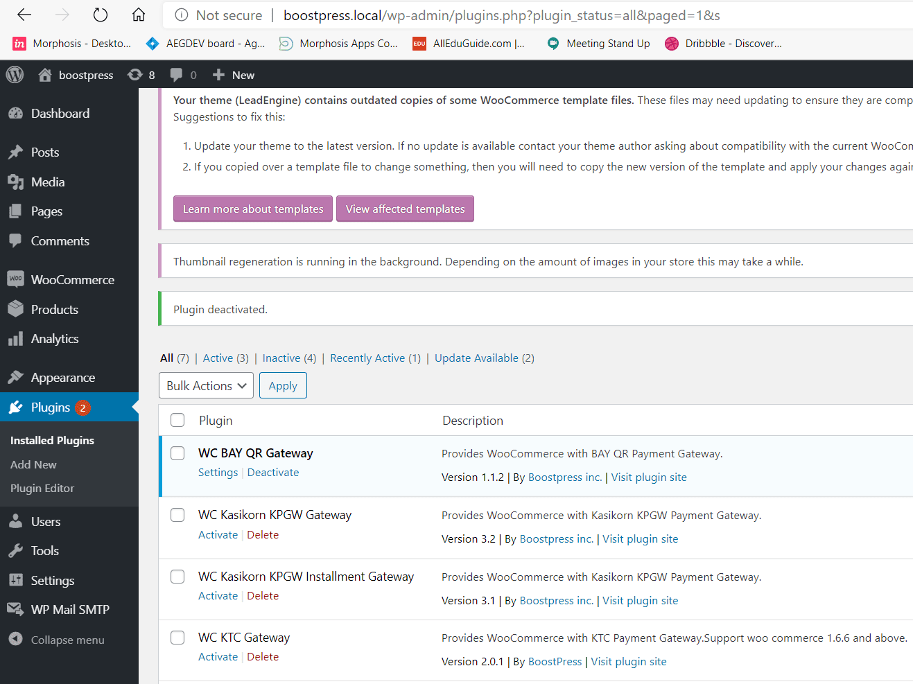Deactivate the WC BAY QR Gateway plugin
Viewport: 913px width, 684px height.
273,472
